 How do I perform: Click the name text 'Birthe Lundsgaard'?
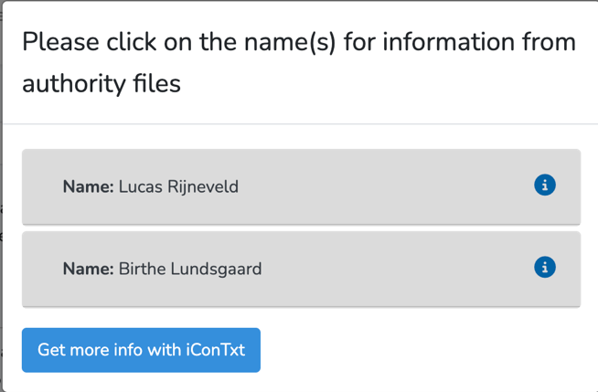(190, 269)
